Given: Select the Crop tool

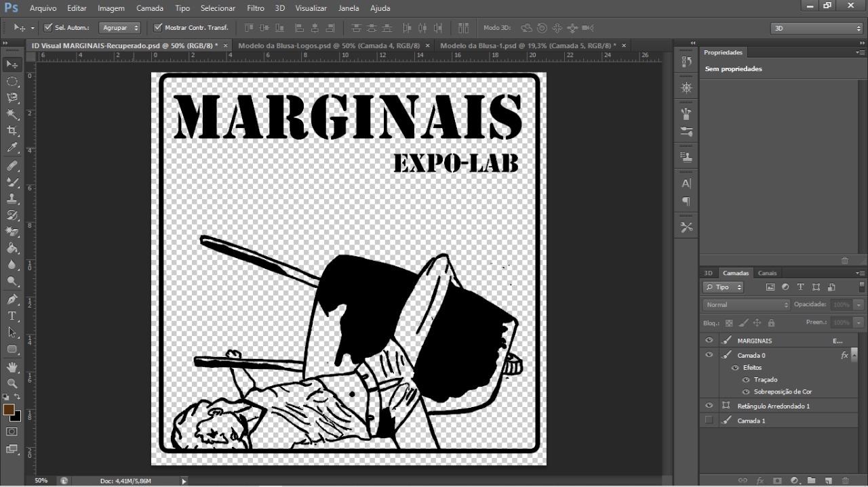Looking at the screenshot, I should click(12, 131).
